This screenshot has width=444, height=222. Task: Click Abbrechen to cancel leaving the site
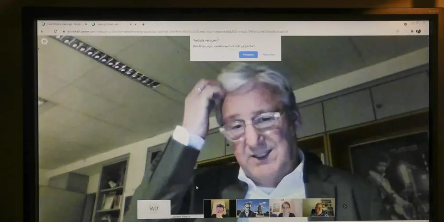pyautogui.click(x=269, y=55)
